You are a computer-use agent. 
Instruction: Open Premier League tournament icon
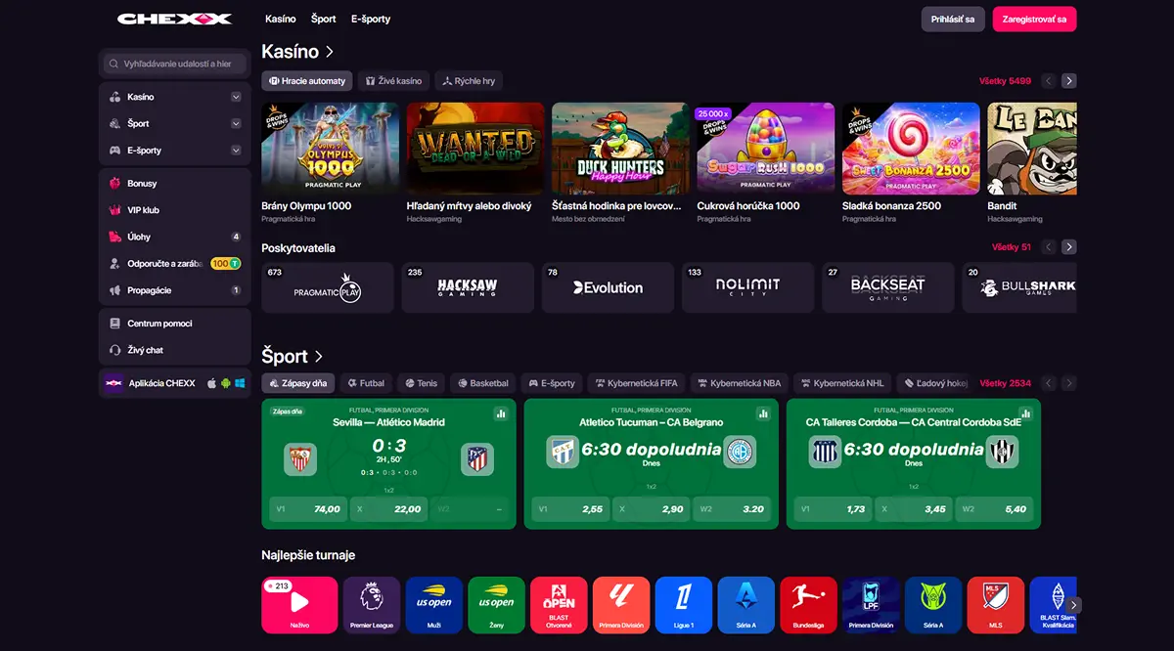[371, 605]
